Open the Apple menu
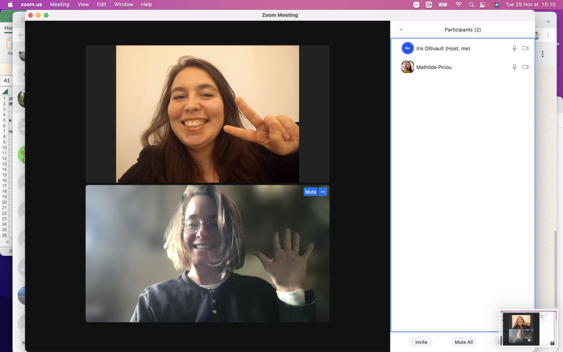The height and width of the screenshot is (352, 563). point(10,4)
